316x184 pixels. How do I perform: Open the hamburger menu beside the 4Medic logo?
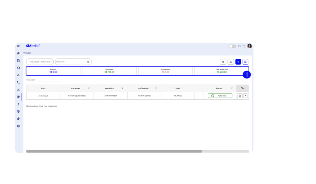(18, 46)
